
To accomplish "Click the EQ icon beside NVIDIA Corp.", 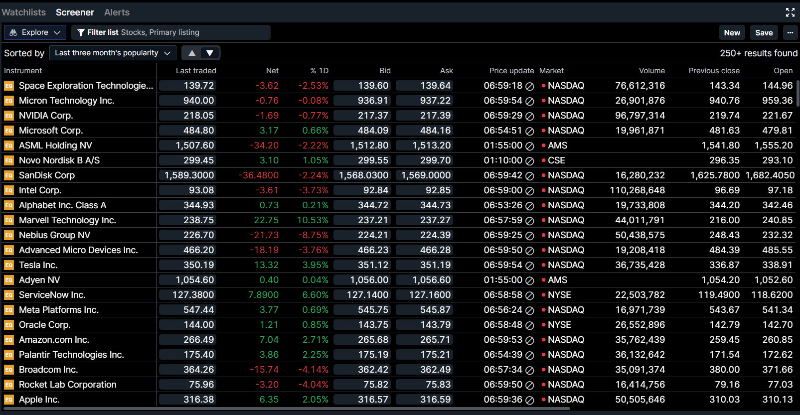I will [x=9, y=116].
